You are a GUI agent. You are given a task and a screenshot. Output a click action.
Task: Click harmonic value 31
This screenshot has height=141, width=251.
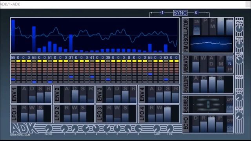click(71, 58)
